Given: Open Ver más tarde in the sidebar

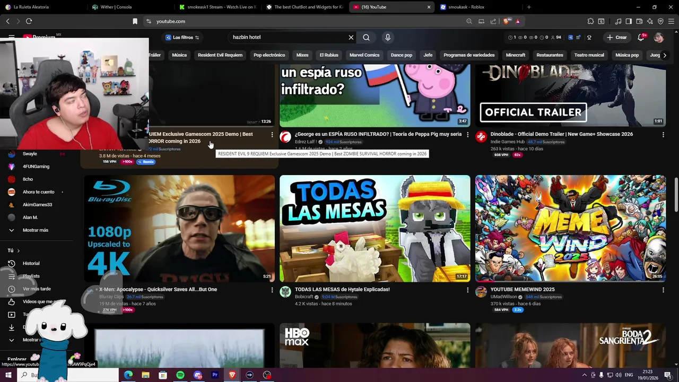Looking at the screenshot, I should pos(37,289).
